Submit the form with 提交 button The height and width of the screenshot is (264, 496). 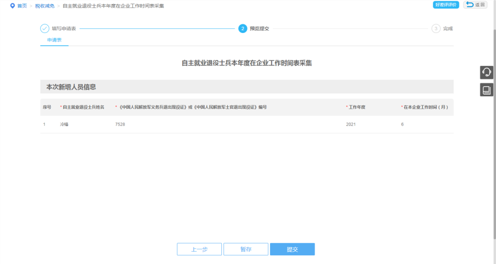292,249
